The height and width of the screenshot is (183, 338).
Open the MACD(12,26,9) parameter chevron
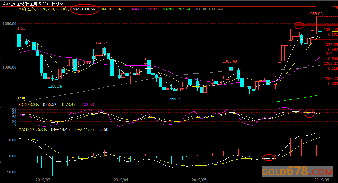click(47, 130)
